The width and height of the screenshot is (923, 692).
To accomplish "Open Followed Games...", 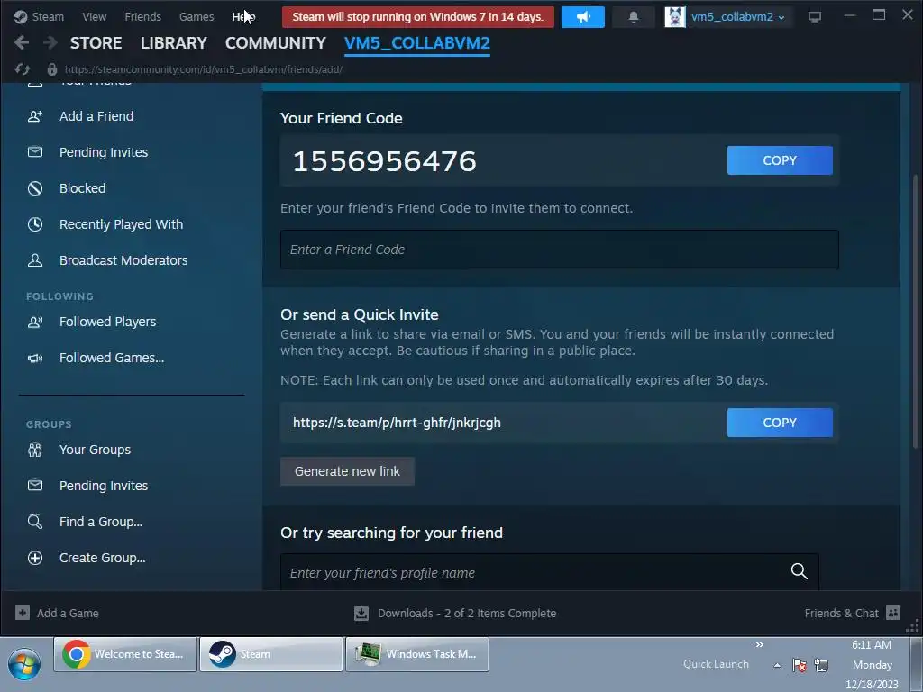I will point(112,358).
